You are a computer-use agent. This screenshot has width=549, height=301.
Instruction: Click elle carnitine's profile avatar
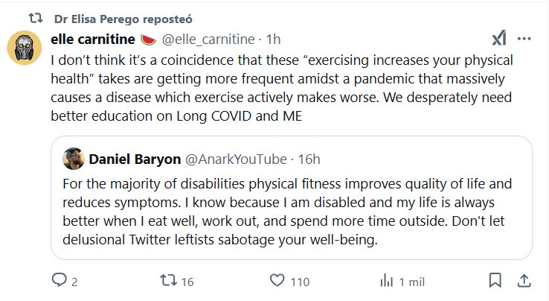click(24, 48)
